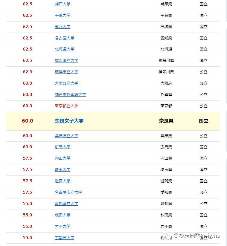Open the 岡山大学 link
227x246 pixels.
(x=63, y=158)
